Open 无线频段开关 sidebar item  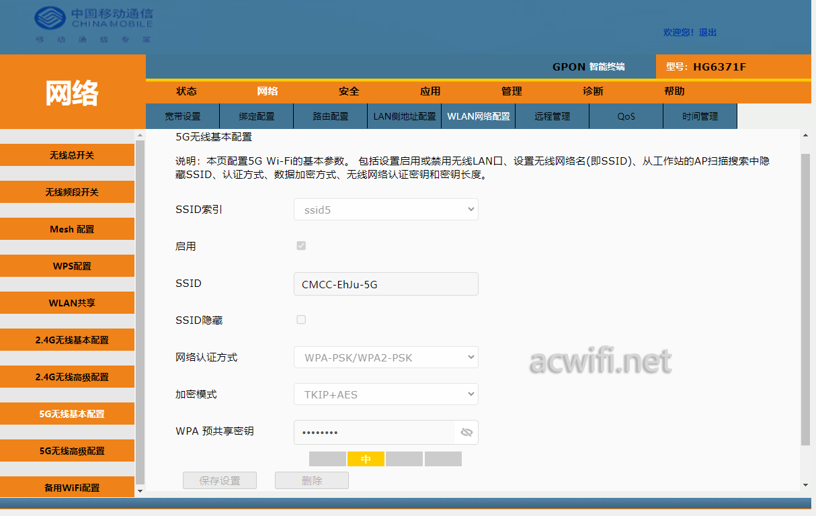[x=67, y=192]
